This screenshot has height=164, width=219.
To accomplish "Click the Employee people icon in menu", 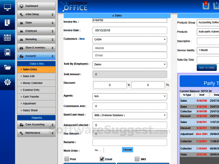I will 21,31.
